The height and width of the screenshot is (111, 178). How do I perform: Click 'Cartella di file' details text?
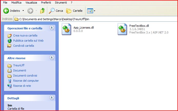tap(16, 109)
